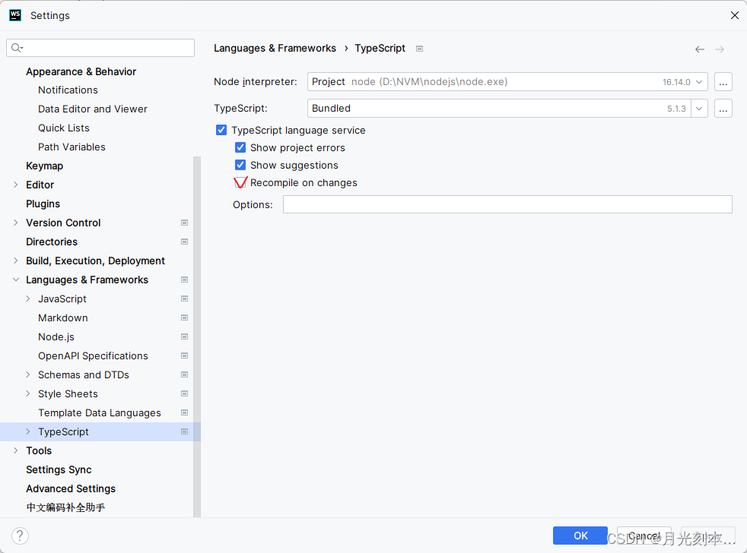Select OpenAPI Specifications page
Screen dimensions: 747x553
tap(93, 356)
